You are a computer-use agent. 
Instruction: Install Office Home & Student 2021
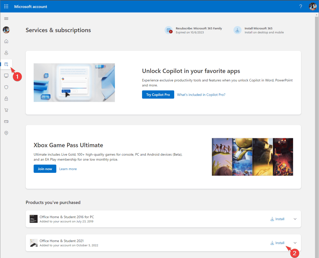click(x=277, y=243)
